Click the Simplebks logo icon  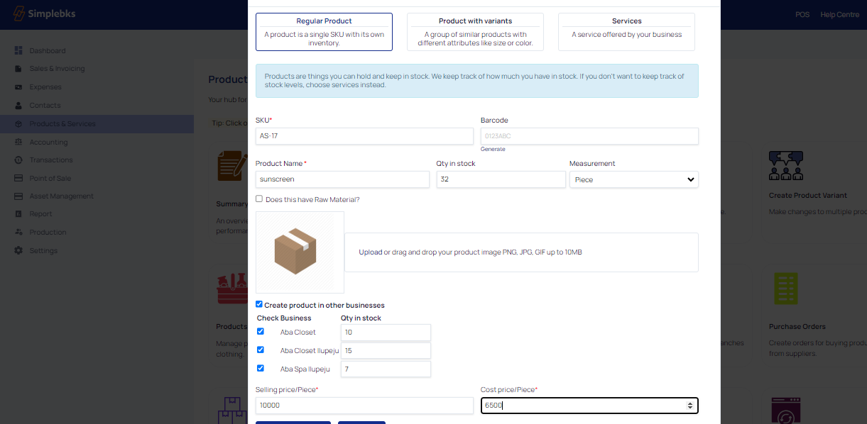(x=19, y=14)
